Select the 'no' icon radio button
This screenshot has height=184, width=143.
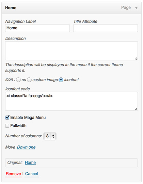pyautogui.click(x=18, y=80)
